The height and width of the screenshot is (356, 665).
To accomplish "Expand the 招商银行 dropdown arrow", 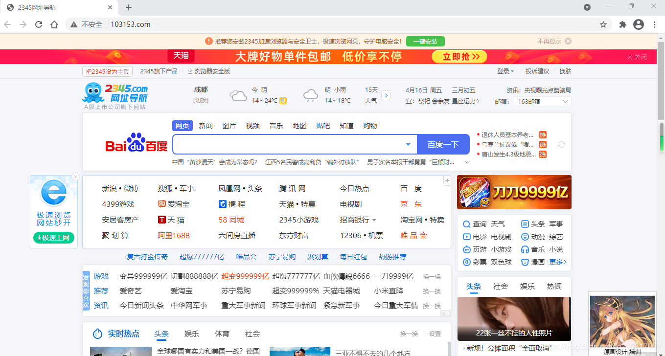I will pos(374,220).
